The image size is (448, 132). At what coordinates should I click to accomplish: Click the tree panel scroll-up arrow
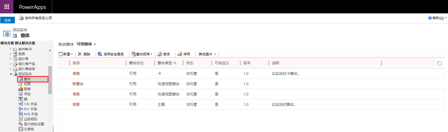point(50,50)
